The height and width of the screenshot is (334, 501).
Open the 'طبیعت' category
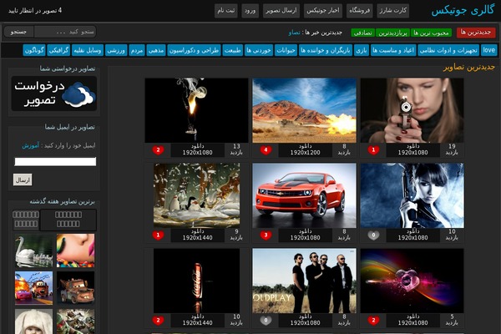[x=233, y=50]
